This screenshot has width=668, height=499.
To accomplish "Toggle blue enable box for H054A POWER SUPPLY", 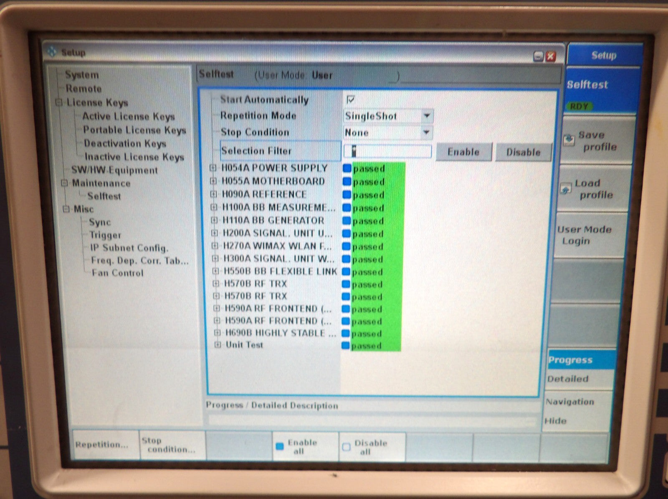I will pos(347,168).
